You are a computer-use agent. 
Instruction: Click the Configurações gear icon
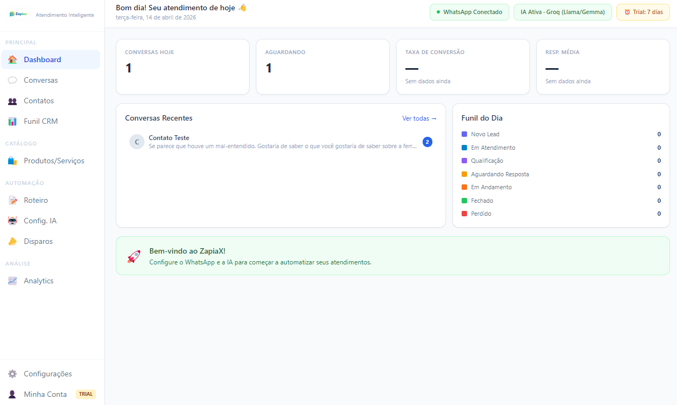click(12, 374)
